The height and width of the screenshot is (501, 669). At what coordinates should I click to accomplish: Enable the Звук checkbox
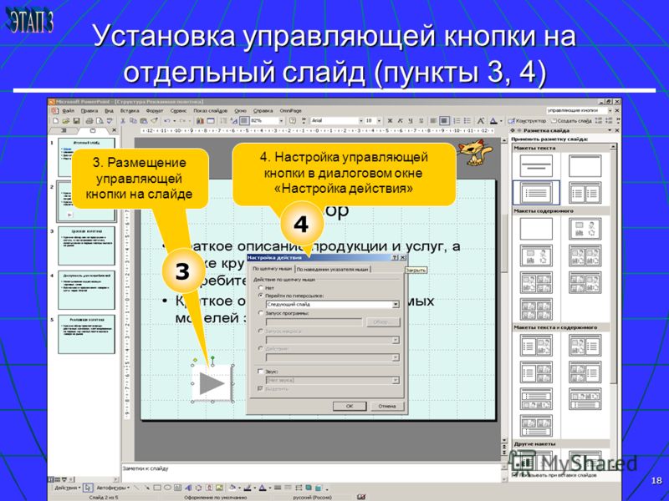[260, 372]
